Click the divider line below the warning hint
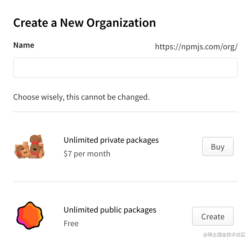 point(125,112)
